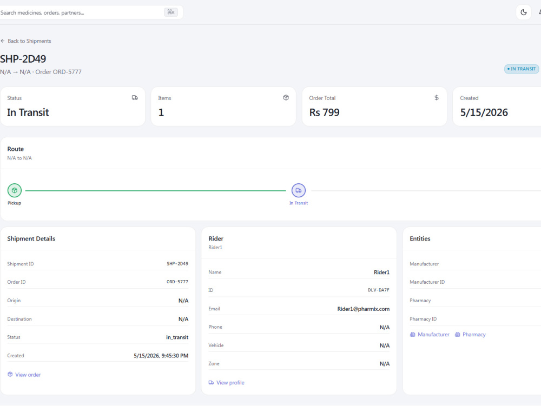The width and height of the screenshot is (541, 406).
Task: Click the Order ID value 'ORD-5777'
Action: 177,282
